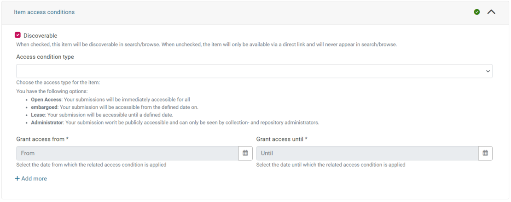Click the plus icon beside Add more

(17, 179)
